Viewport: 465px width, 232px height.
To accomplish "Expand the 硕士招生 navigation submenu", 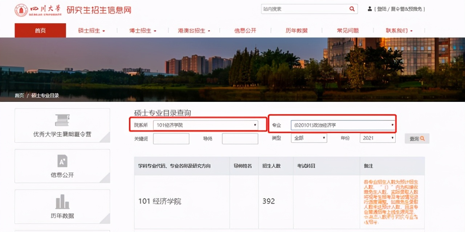I will pos(91,30).
